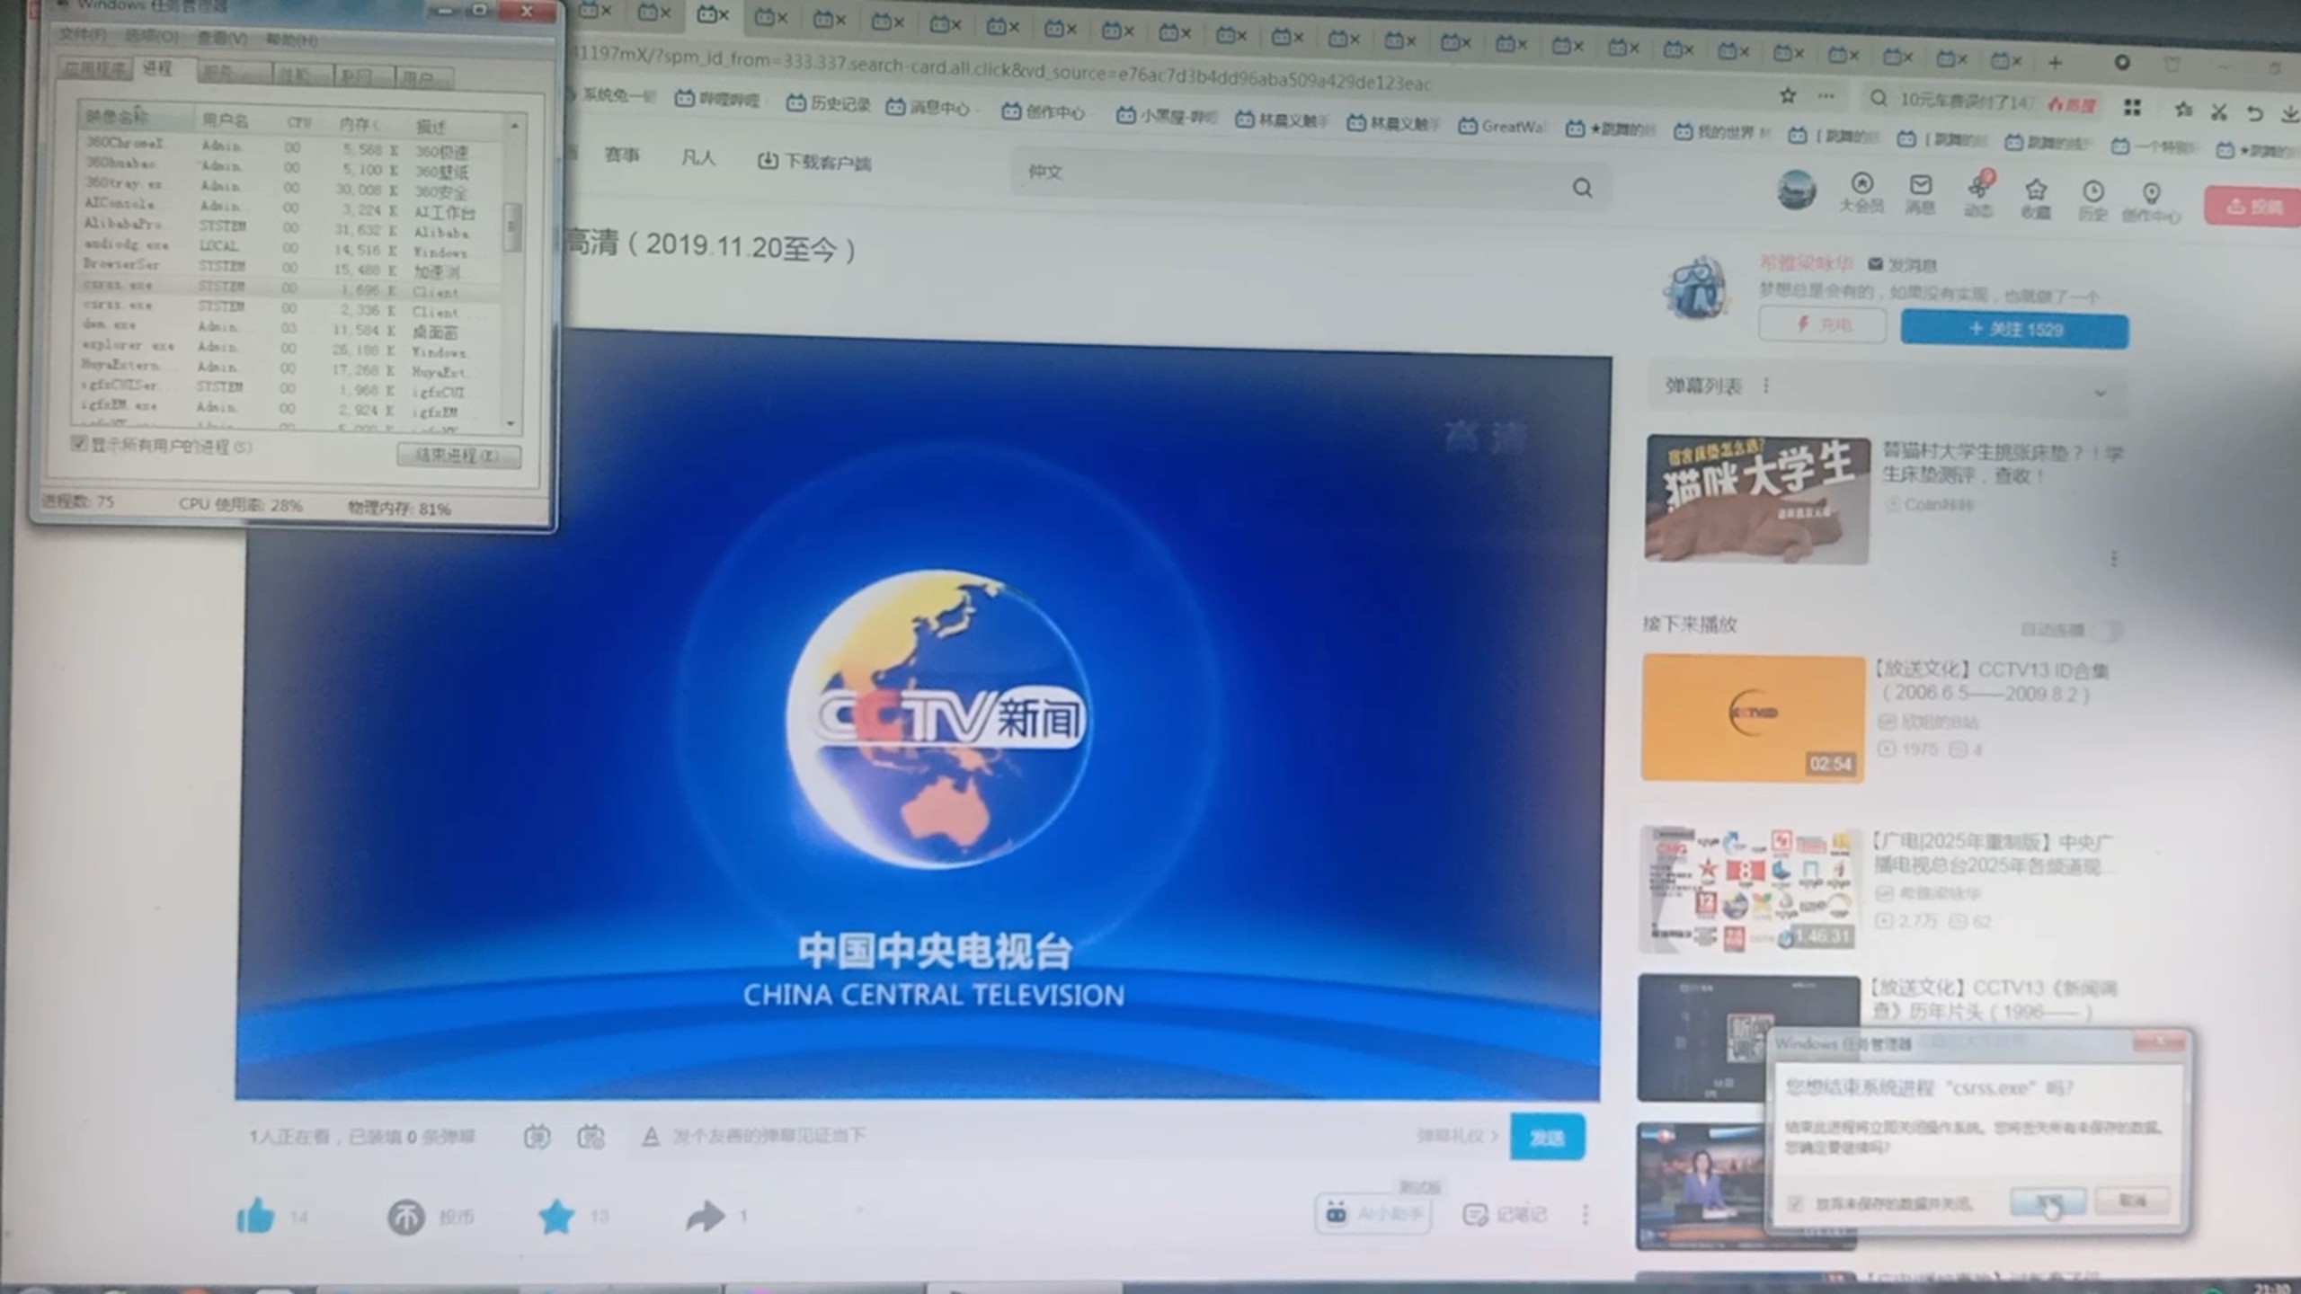Open 猫咪大学生 ad thumbnail

point(1758,501)
